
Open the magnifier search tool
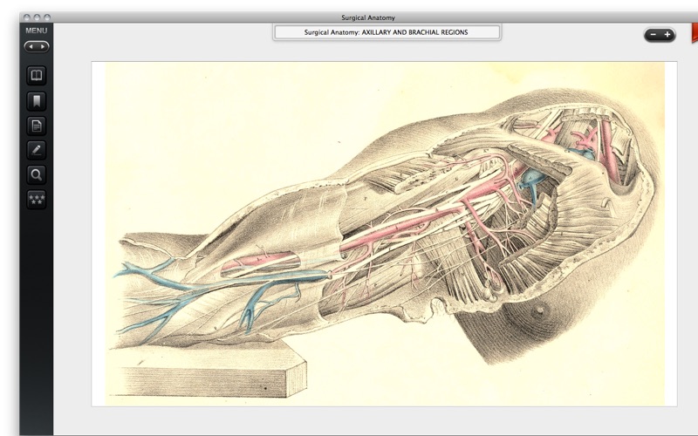(x=37, y=174)
